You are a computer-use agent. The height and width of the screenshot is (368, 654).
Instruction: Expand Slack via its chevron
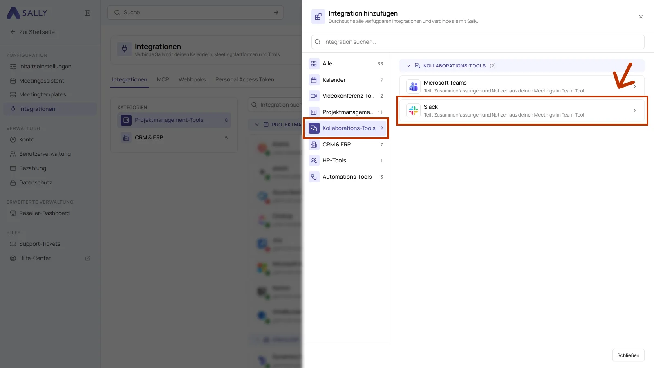coord(634,110)
